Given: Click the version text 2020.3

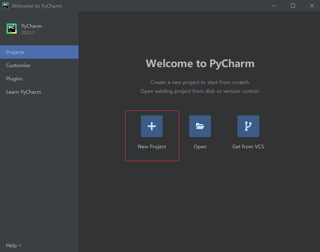Looking at the screenshot, I should [28, 33].
